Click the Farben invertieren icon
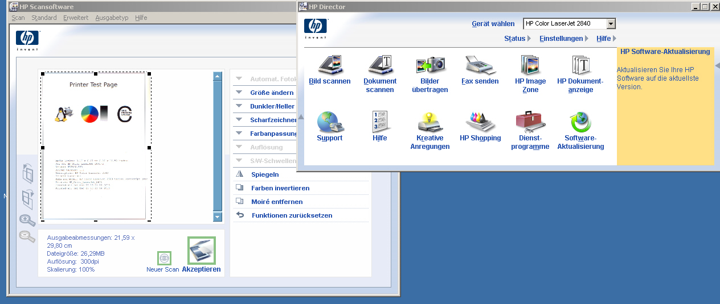 point(240,188)
